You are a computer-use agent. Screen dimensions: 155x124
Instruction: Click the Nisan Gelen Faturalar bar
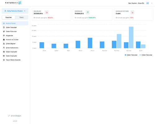pyautogui.click(x=78, y=44)
